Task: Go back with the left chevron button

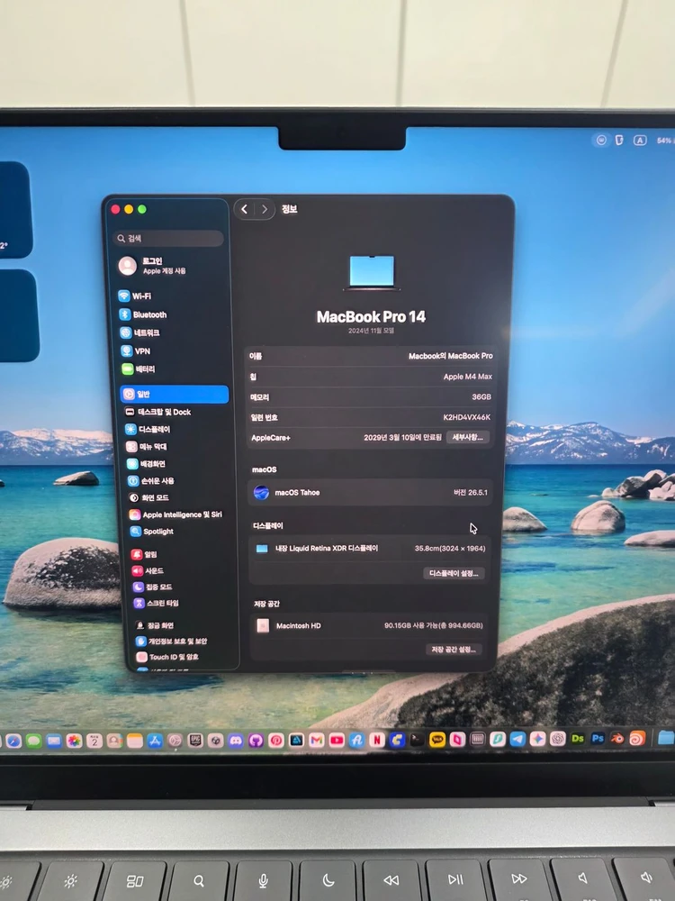Action: coord(245,209)
